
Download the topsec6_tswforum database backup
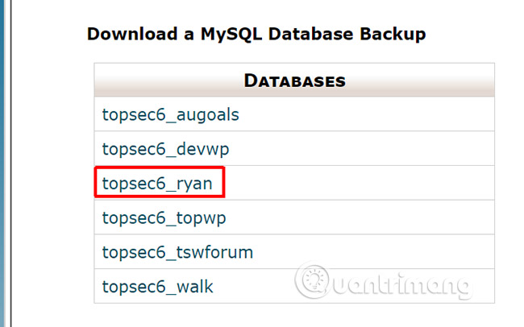click(177, 253)
